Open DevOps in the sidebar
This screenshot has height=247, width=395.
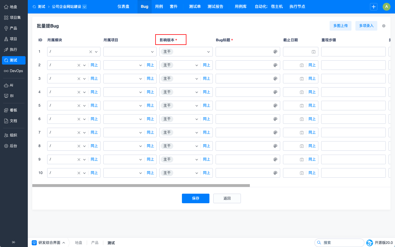(x=14, y=71)
